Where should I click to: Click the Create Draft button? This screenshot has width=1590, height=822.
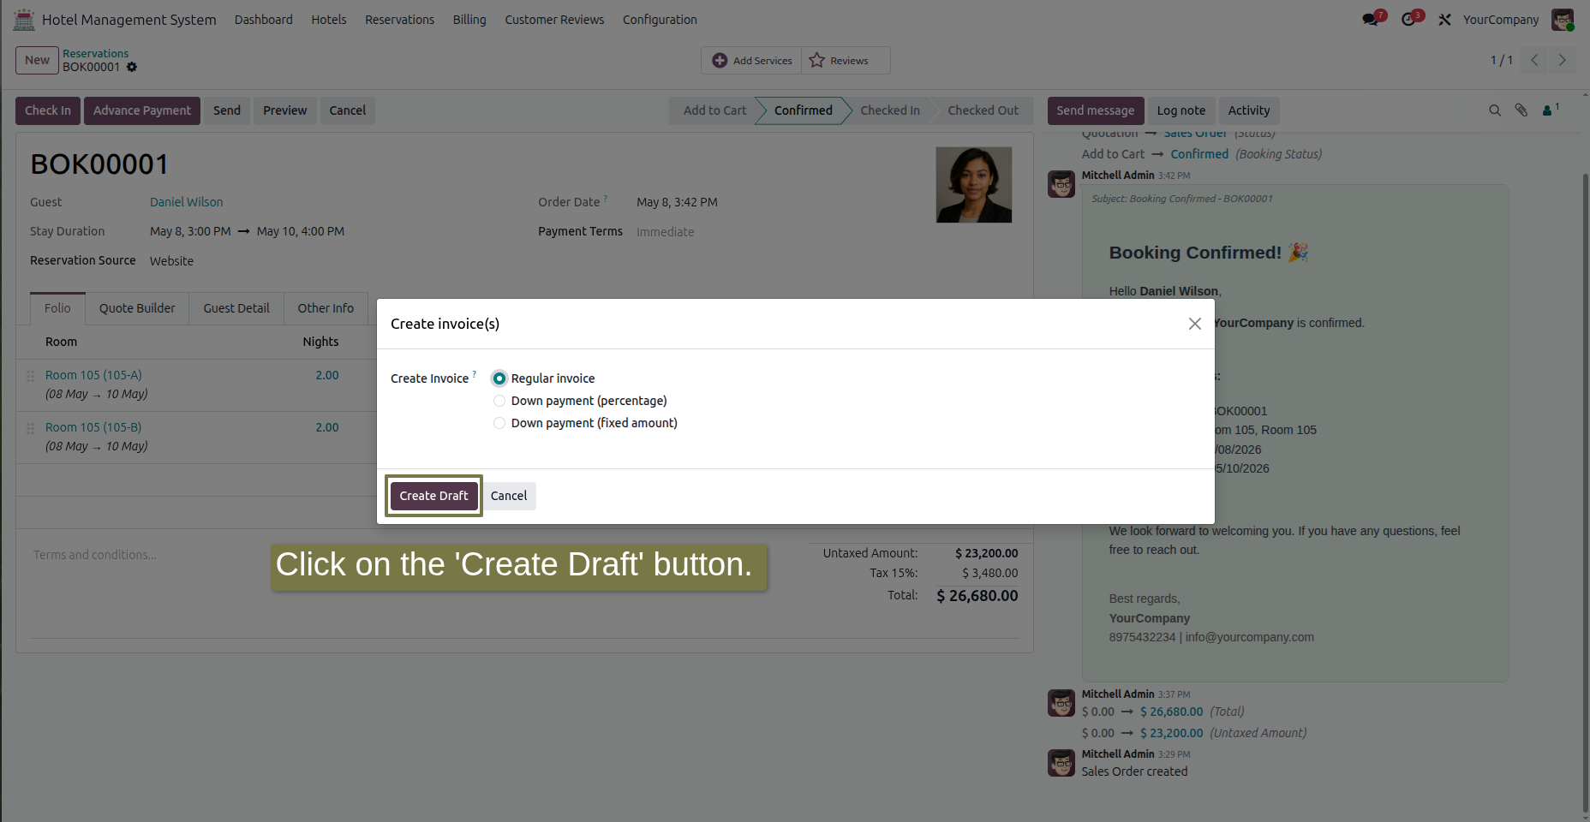pyautogui.click(x=433, y=496)
